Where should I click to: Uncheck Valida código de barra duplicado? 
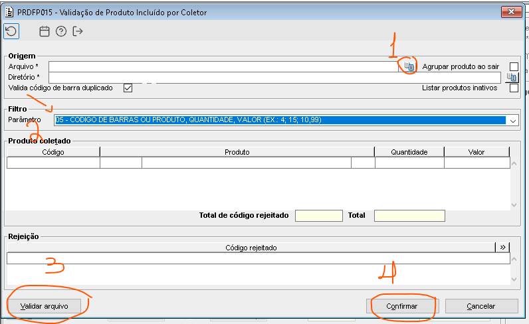coord(128,88)
